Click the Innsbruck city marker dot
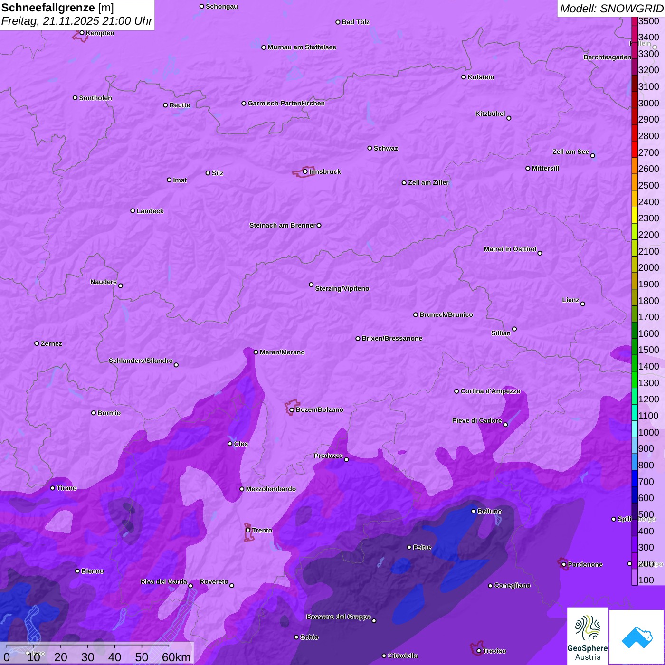Screen dimensions: 665x665 (305, 171)
